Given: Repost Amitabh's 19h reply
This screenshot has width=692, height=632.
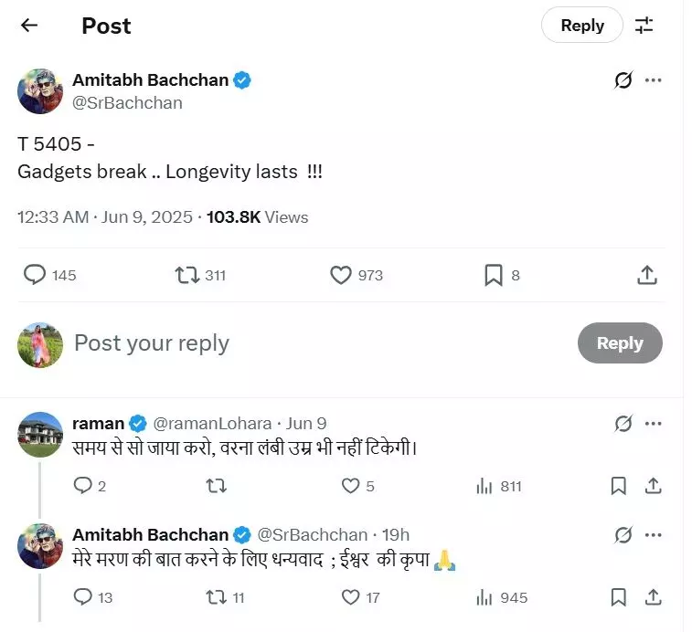Looking at the screenshot, I should (x=217, y=597).
